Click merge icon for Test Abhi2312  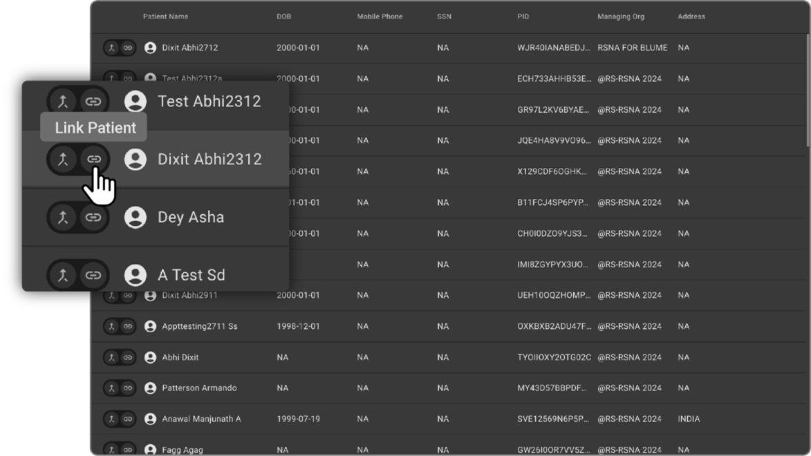pos(63,102)
